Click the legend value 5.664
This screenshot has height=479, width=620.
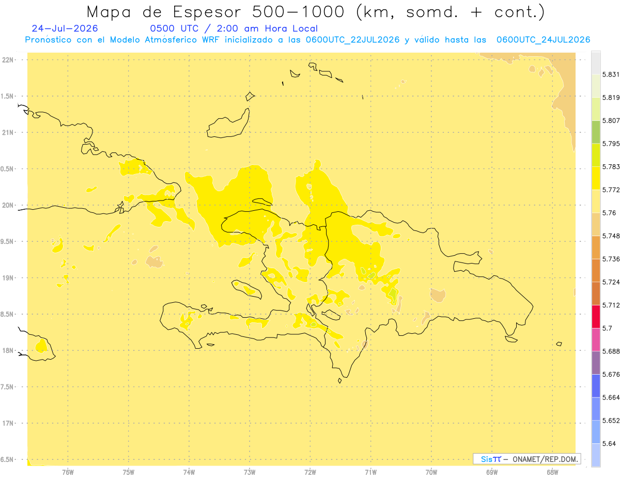[x=611, y=397]
